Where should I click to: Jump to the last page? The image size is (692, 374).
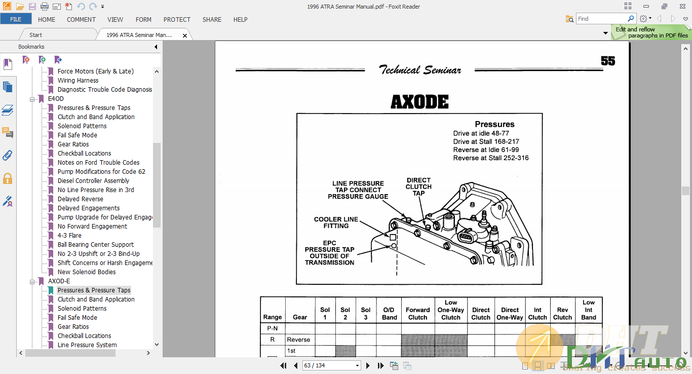click(x=379, y=365)
